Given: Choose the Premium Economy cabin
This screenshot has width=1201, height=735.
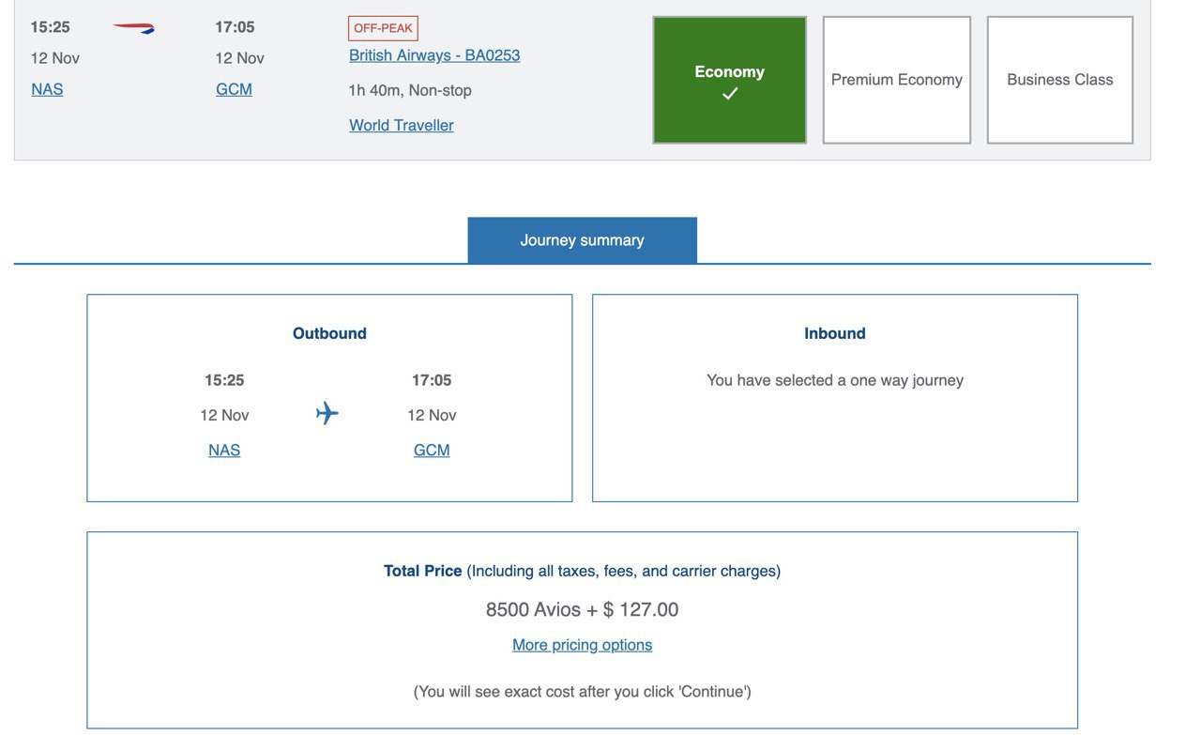Looking at the screenshot, I should [896, 80].
